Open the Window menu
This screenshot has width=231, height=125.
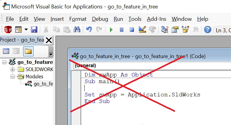click(182, 19)
